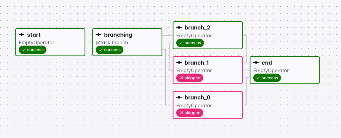Click the task icon beside branching
341x138 pixels.
98,35
